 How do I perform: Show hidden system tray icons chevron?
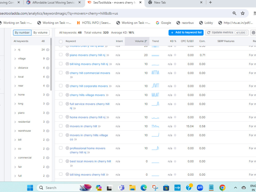pos(236,188)
